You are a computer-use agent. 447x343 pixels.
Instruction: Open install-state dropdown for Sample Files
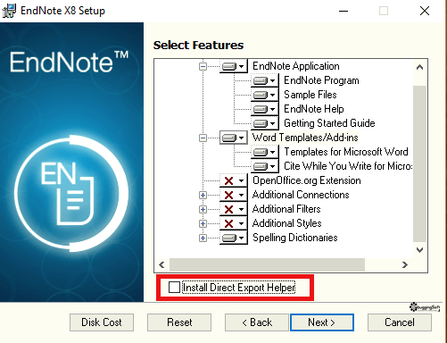(x=265, y=95)
